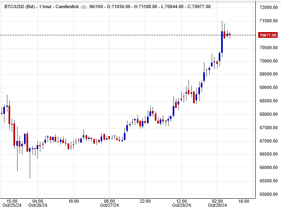Click the 71500.00 price axis label
Image resolution: width=281 pixels, height=208 pixels.
tap(268, 21)
